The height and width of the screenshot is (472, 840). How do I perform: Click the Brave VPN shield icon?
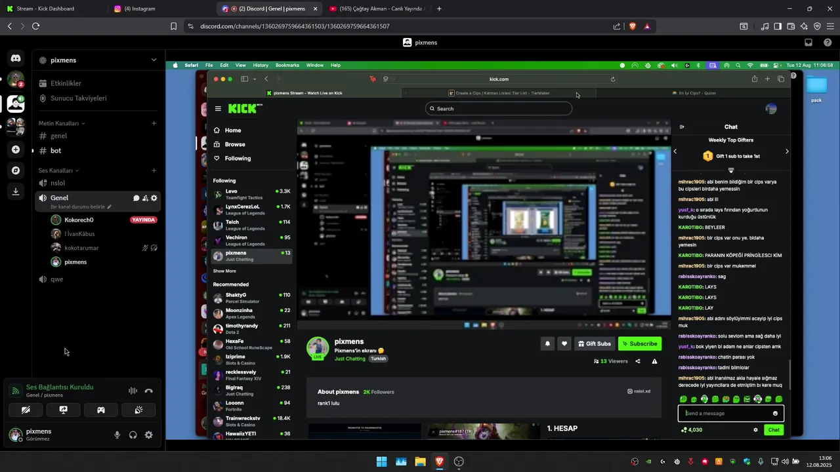(817, 26)
